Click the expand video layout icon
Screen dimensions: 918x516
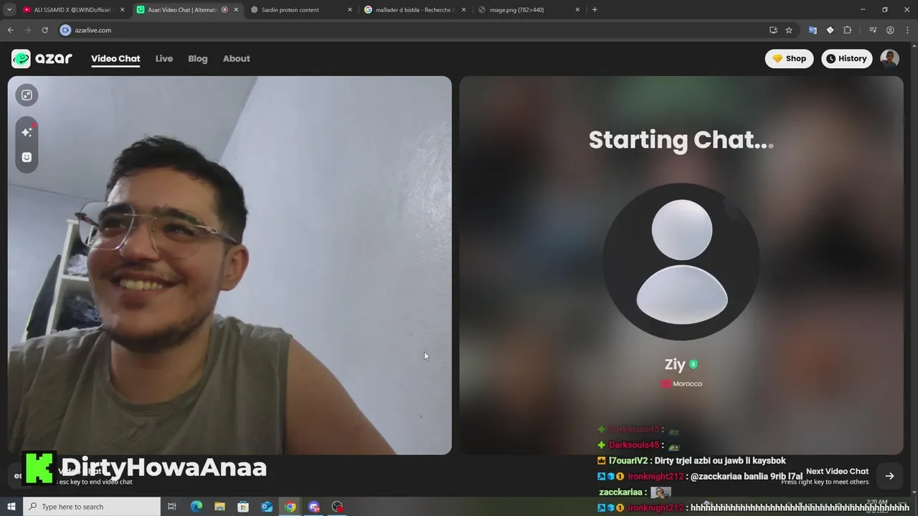(x=27, y=95)
